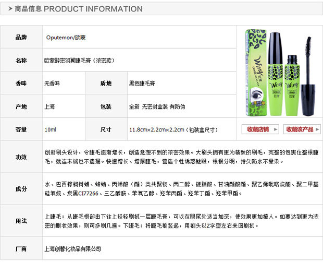Click the 用法 usage row label
The image size is (323, 262).
point(21,221)
